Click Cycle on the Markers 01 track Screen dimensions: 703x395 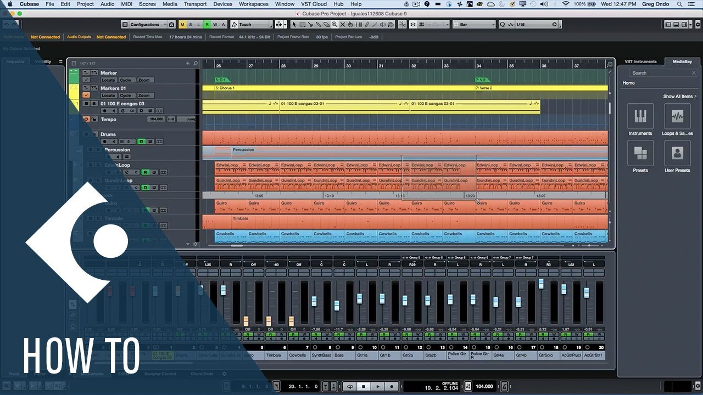click(127, 95)
